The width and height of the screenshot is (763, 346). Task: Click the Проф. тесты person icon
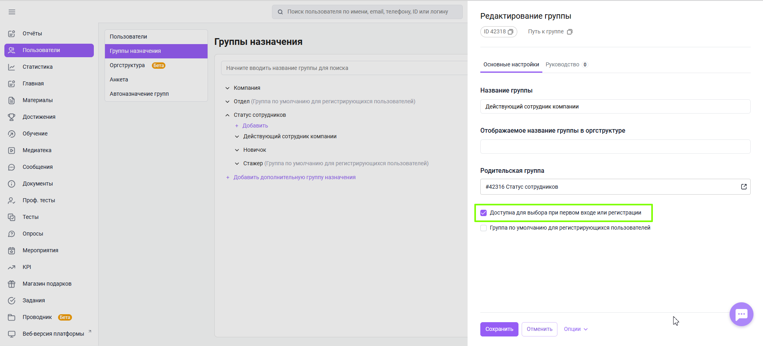point(12,200)
